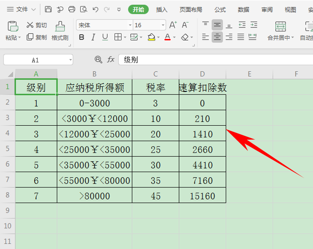The height and width of the screenshot is (249, 313).
Task: Open the export to PDF icon in quick toolbar
Action: coord(60,9)
